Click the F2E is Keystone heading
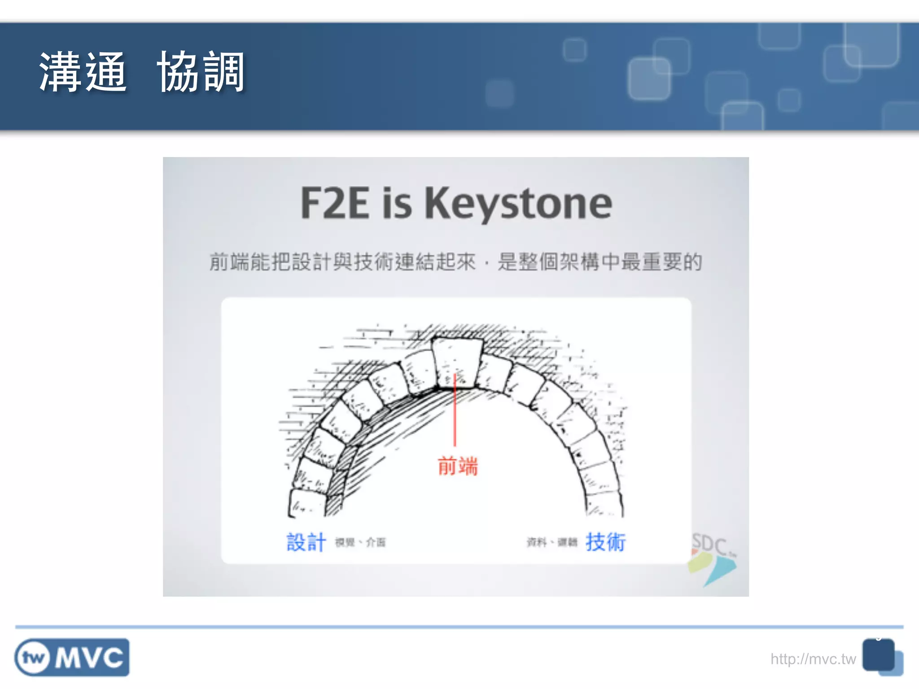The height and width of the screenshot is (689, 919). point(456,203)
